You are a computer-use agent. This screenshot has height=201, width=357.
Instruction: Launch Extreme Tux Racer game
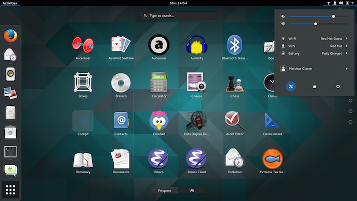pos(273,161)
